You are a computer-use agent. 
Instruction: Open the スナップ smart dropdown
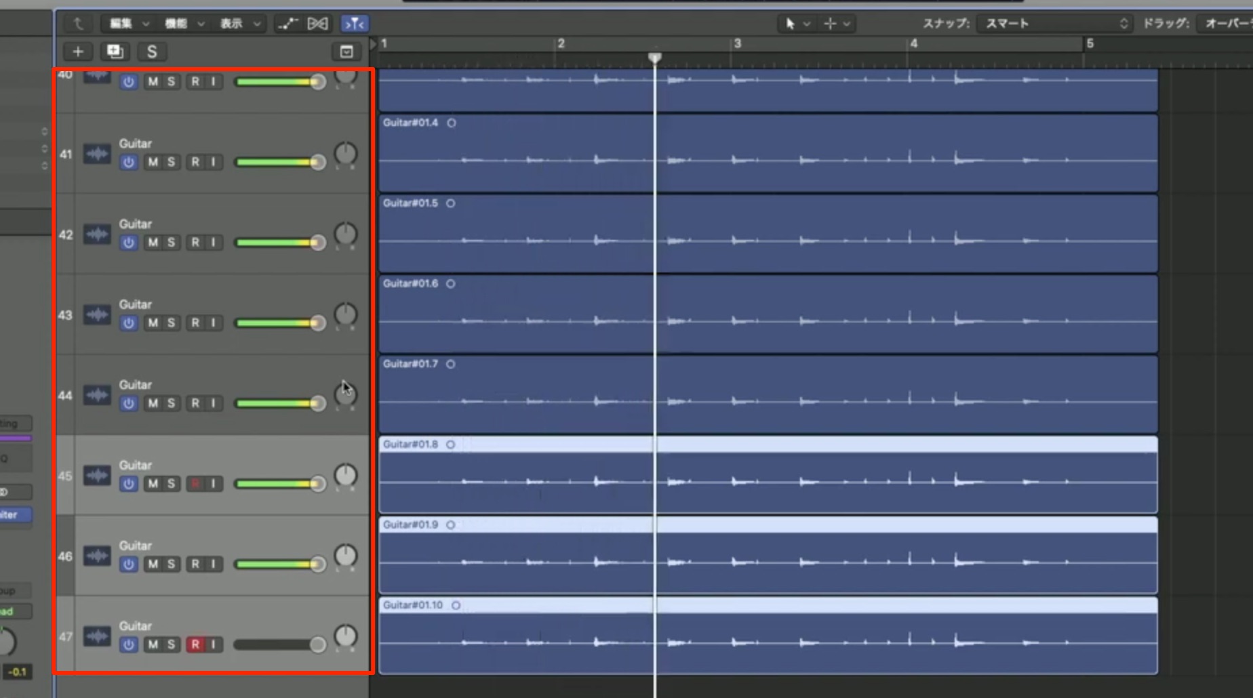(x=1055, y=24)
